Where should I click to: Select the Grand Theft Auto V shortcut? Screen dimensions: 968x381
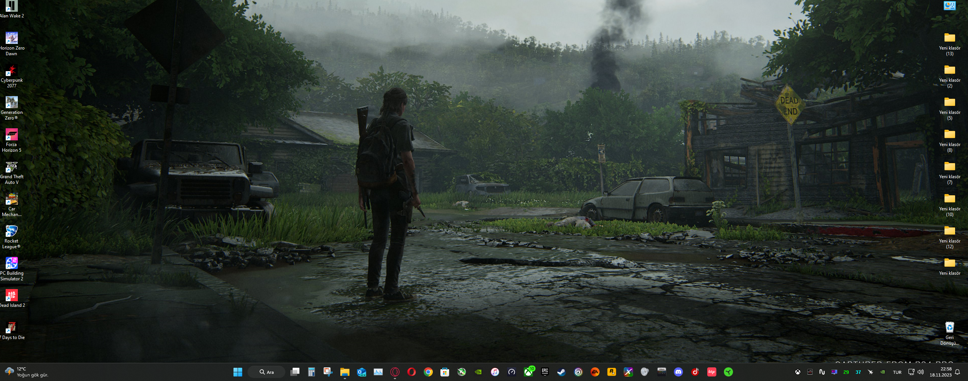tap(11, 173)
